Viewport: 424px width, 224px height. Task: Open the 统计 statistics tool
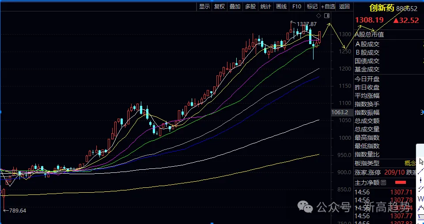266,7
